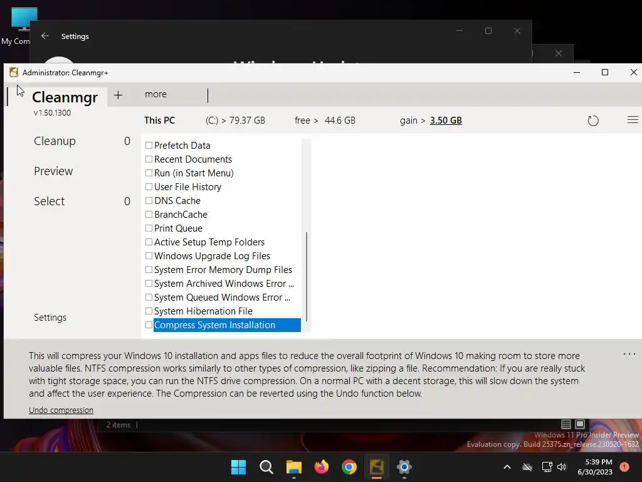Open Settings in Cleanmgr+ sidebar
The width and height of the screenshot is (642, 482).
(50, 318)
